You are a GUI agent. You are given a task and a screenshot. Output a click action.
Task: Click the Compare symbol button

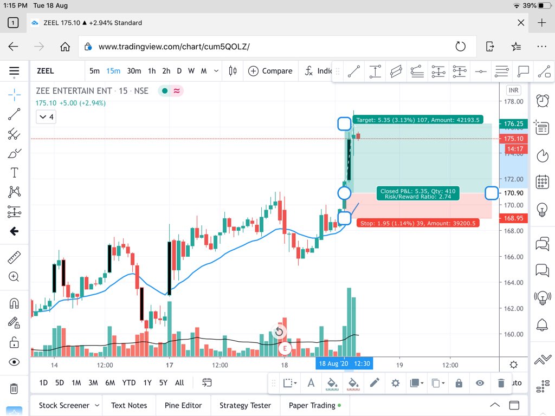tap(270, 71)
